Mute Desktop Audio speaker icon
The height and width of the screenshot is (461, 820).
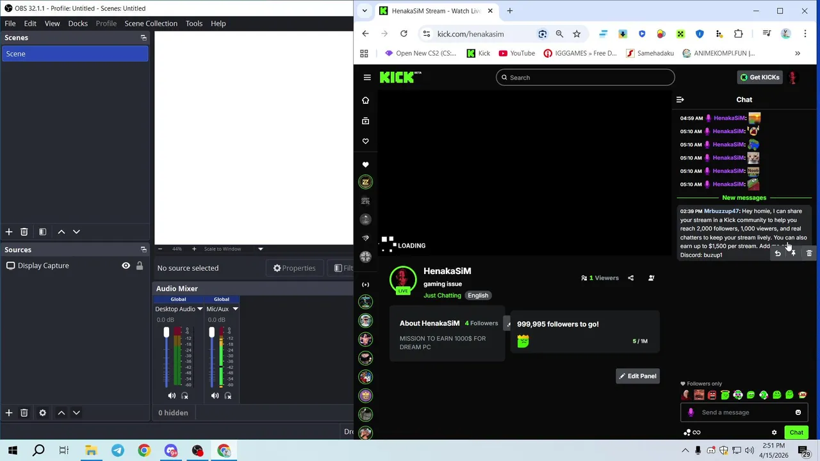(x=171, y=396)
